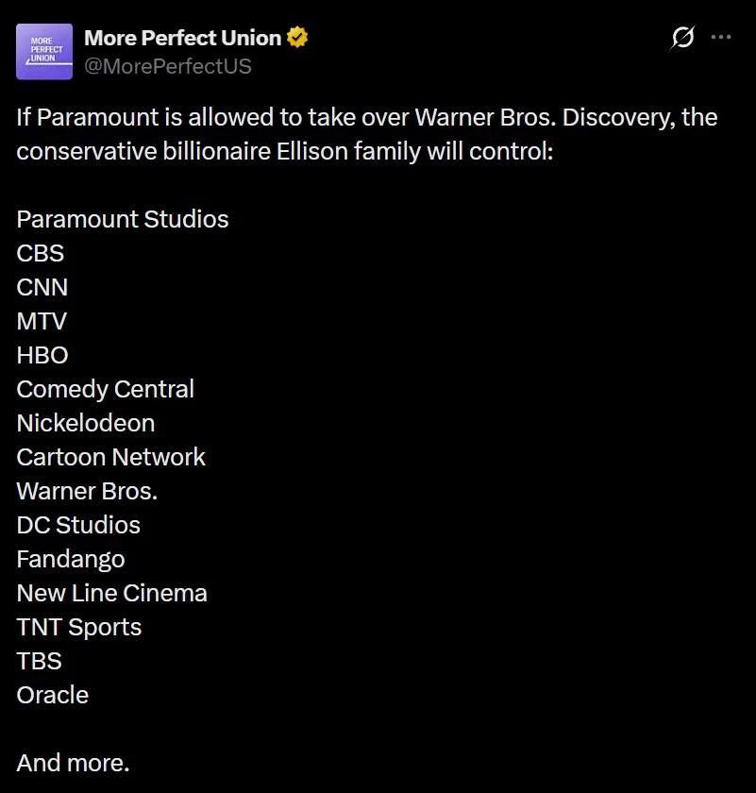Select the "New Line Cinema" line
The image size is (756, 793).
tap(111, 593)
